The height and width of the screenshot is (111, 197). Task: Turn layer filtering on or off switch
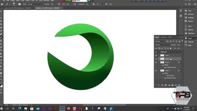coord(182,41)
